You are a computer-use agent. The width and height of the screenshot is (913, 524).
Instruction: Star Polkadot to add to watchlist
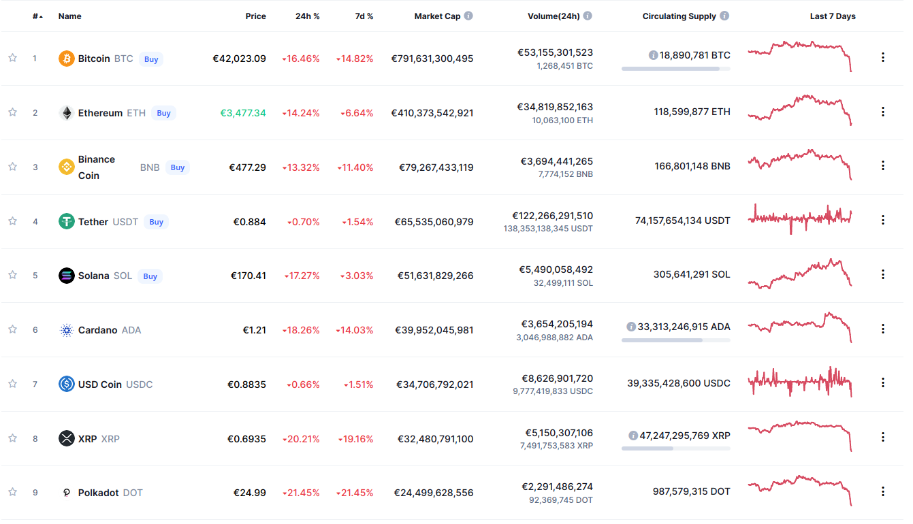tap(12, 492)
